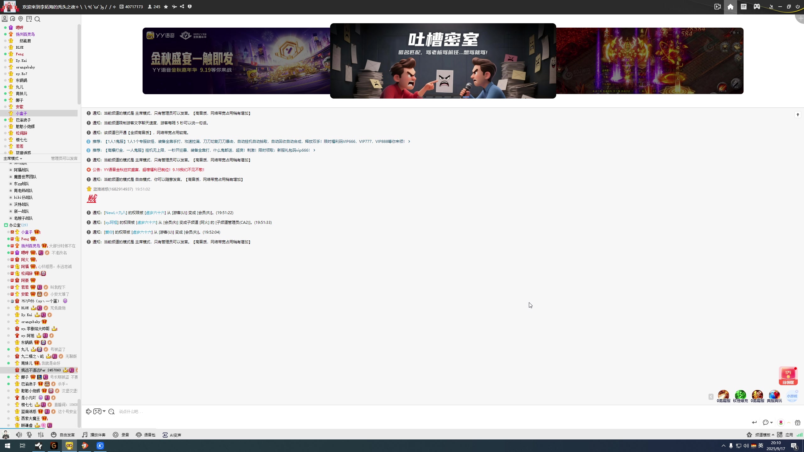Click the game controller icon top right

tap(757, 7)
